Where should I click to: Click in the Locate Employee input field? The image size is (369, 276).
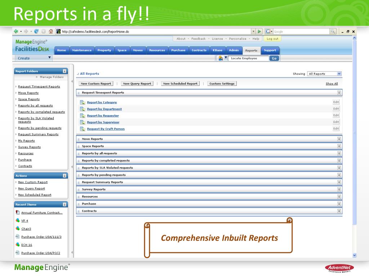248,58
